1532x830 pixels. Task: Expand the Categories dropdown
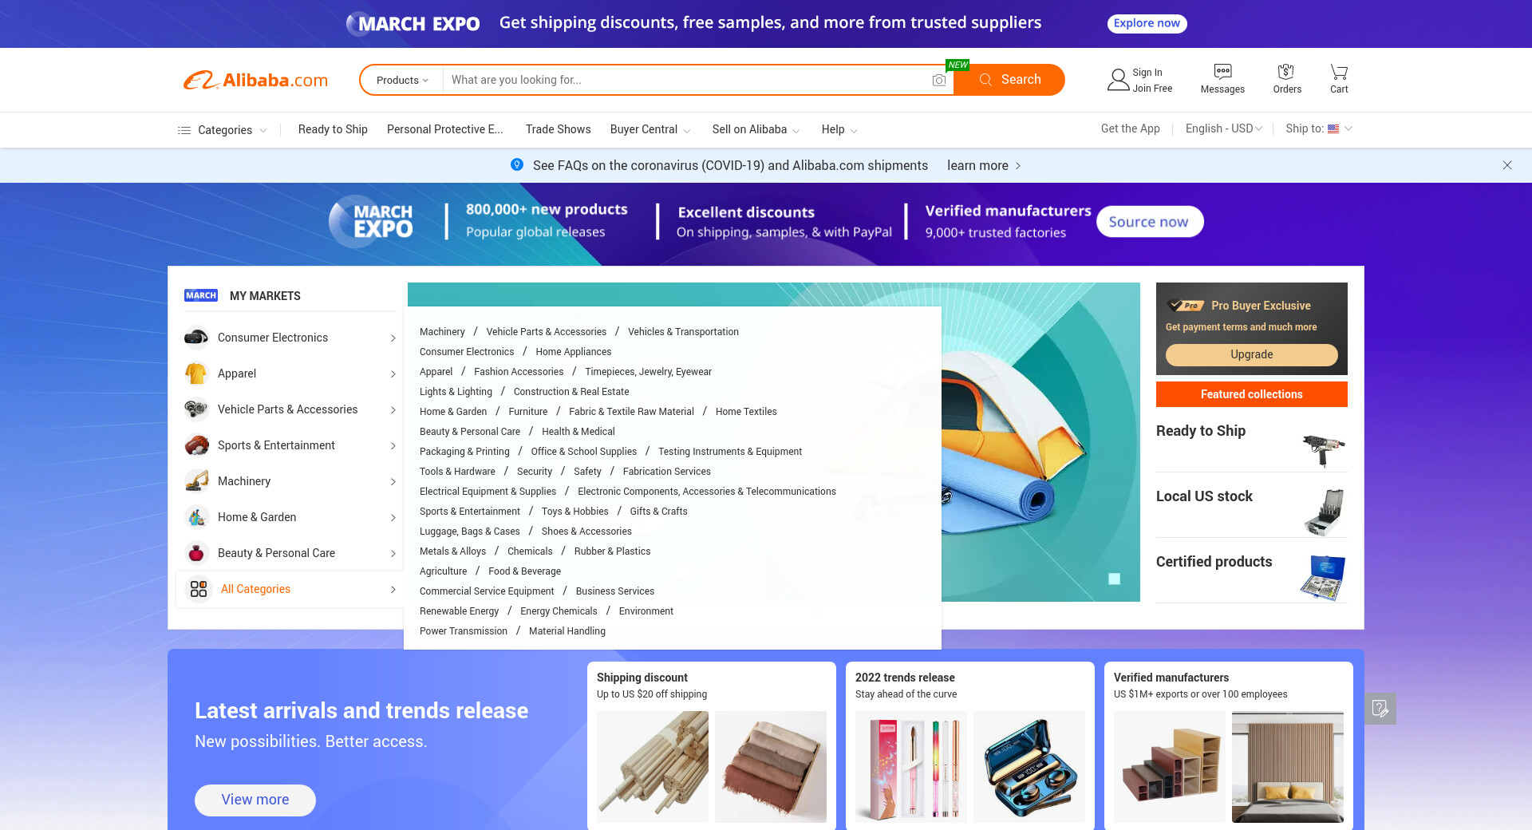click(x=263, y=130)
